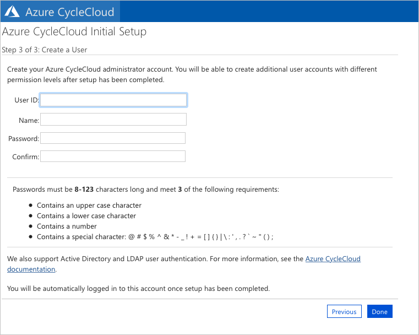Click the lower case character requirement bullet
Image resolution: width=419 pixels, height=335 pixels.
[86, 216]
